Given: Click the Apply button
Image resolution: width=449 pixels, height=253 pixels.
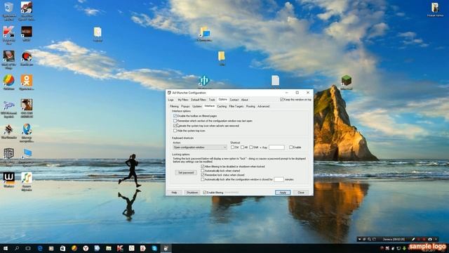Looking at the screenshot, I should (283, 193).
